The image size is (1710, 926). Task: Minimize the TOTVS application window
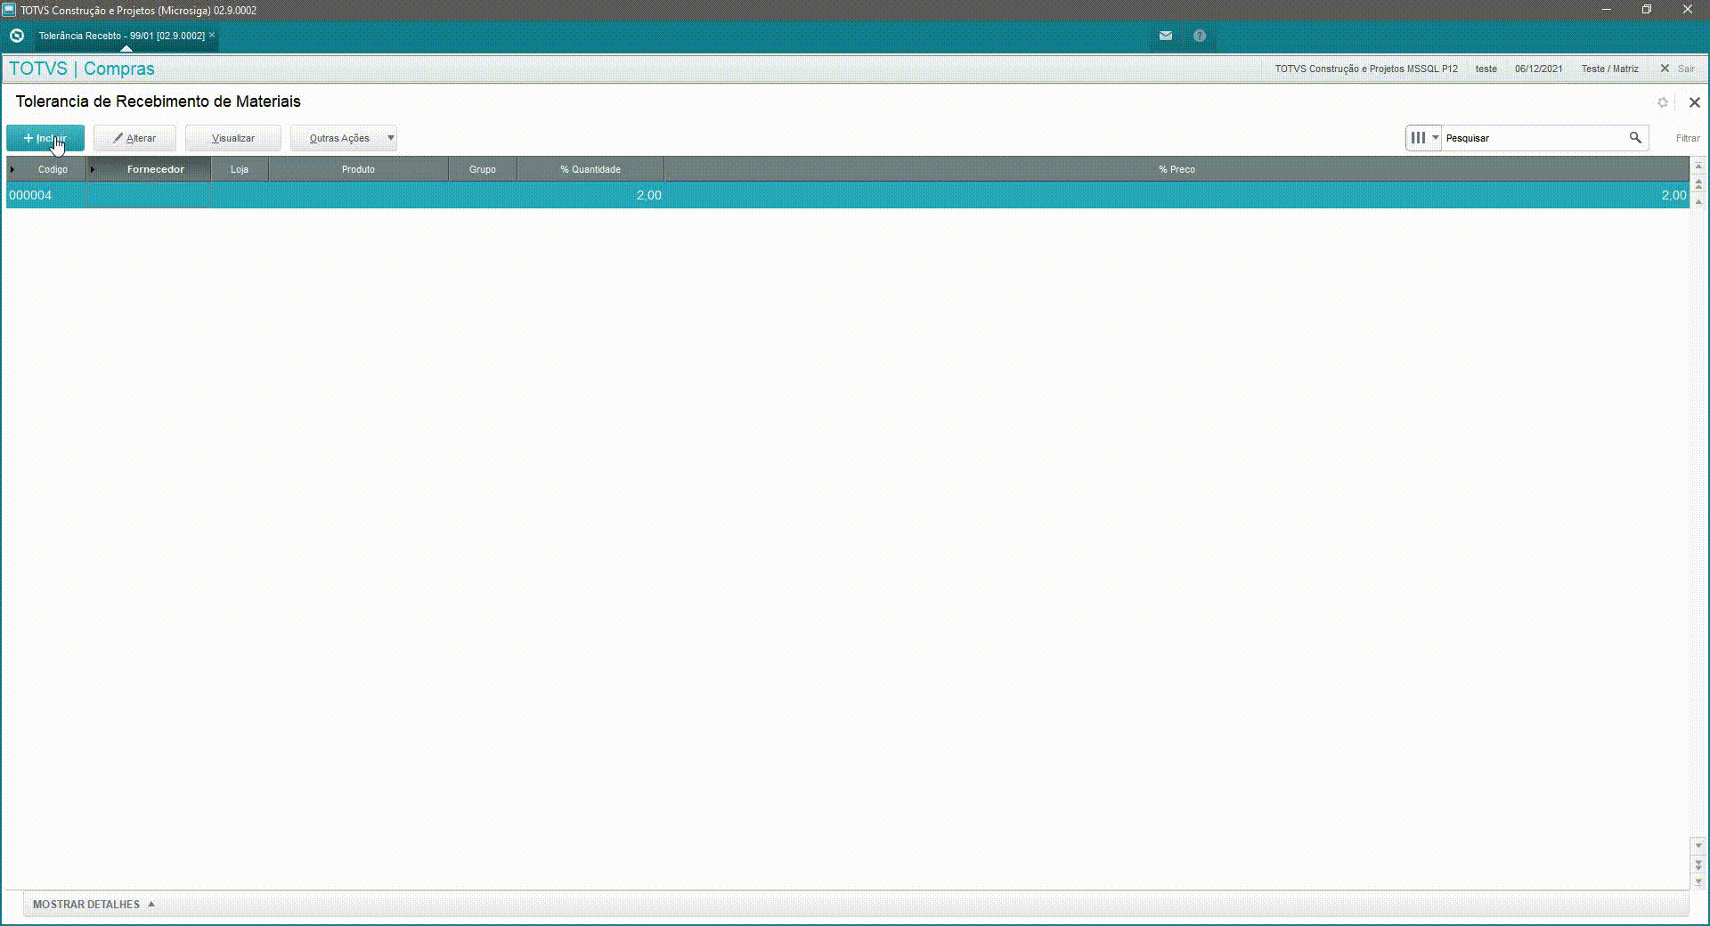click(1607, 10)
